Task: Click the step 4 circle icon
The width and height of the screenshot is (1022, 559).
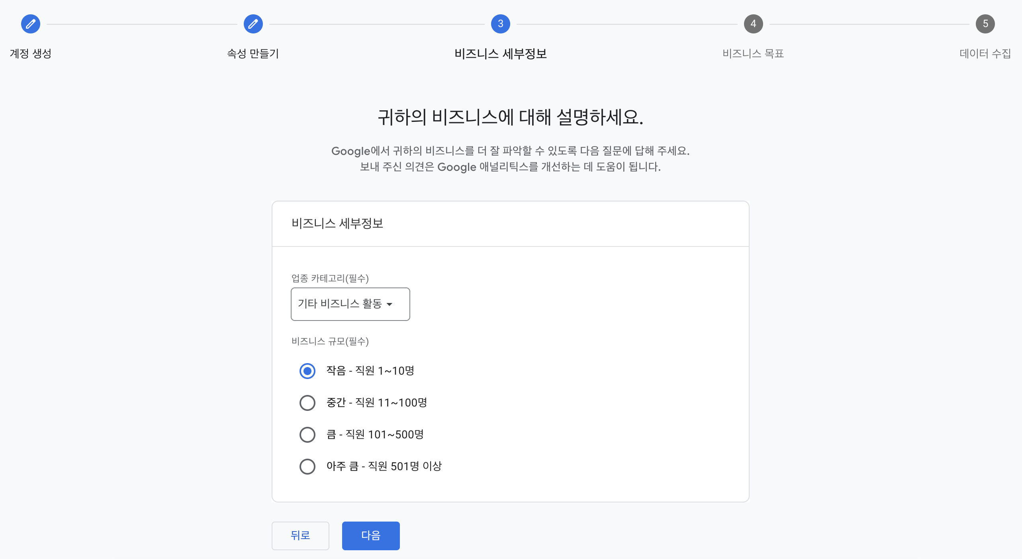Action: (x=753, y=24)
